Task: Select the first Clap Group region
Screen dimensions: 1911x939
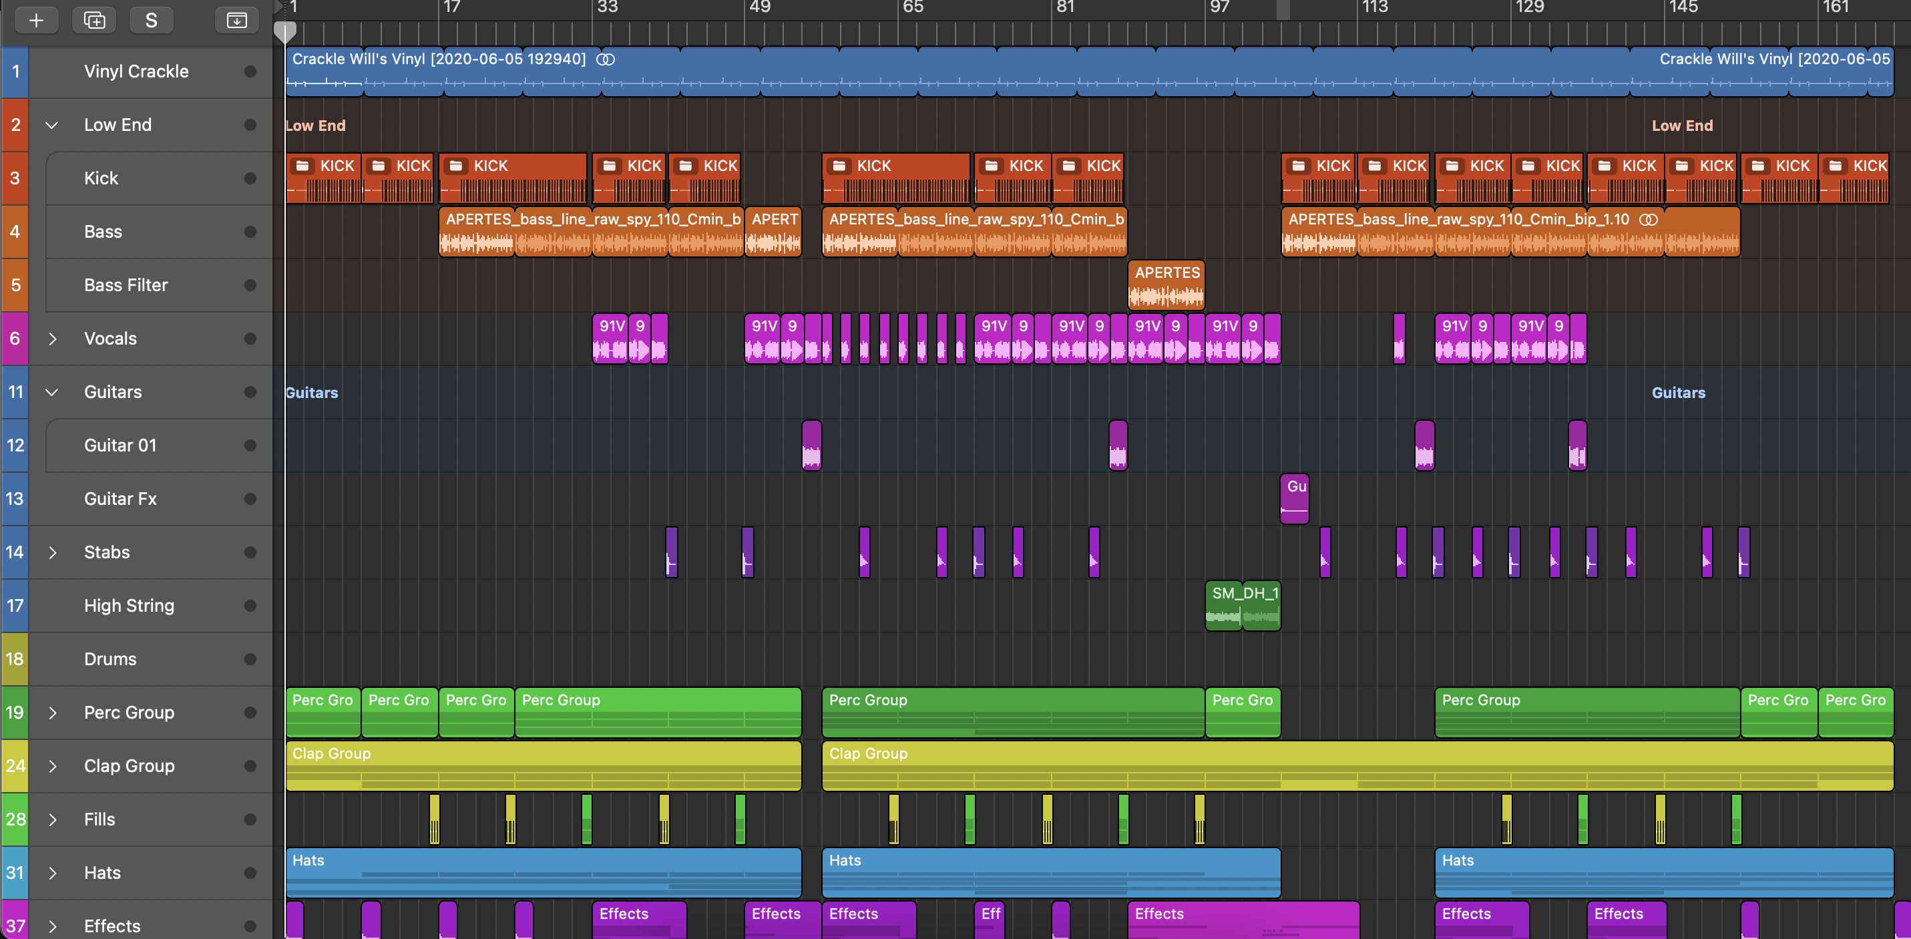Action: pos(543,766)
